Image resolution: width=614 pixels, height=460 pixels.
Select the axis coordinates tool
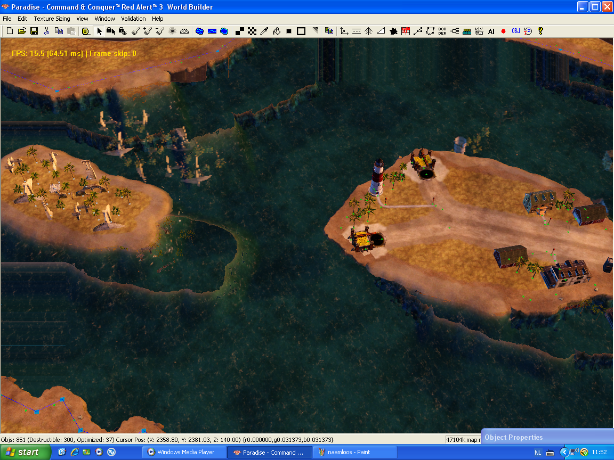[x=344, y=31]
